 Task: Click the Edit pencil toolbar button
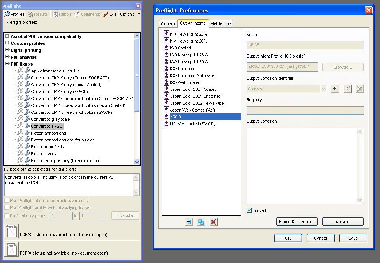tap(109, 14)
